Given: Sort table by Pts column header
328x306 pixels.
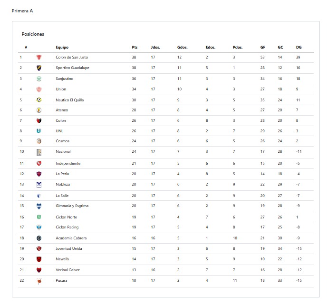Looking at the screenshot, I should (135, 47).
